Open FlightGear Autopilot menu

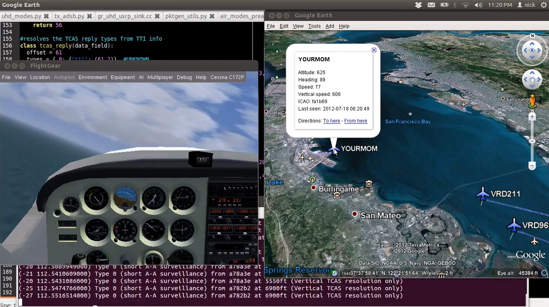pos(64,77)
